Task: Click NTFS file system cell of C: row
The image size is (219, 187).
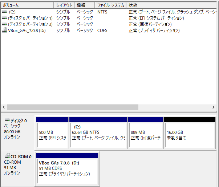Action: pos(102,12)
